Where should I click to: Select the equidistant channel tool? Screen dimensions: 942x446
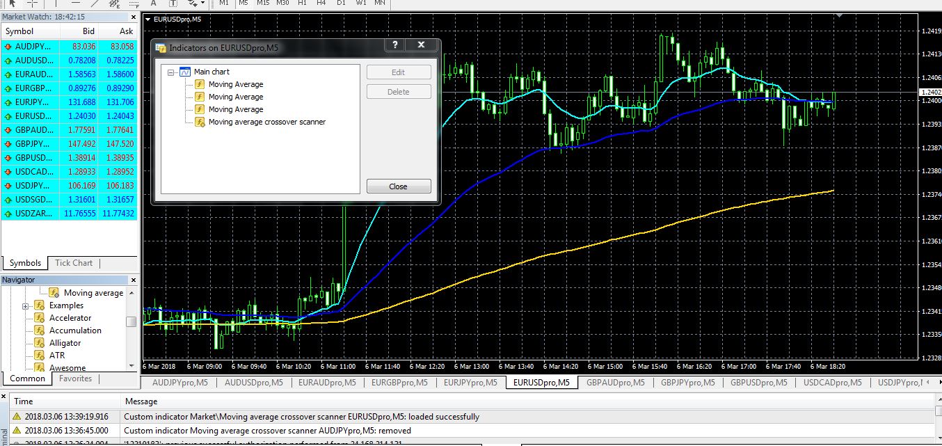click(x=114, y=3)
